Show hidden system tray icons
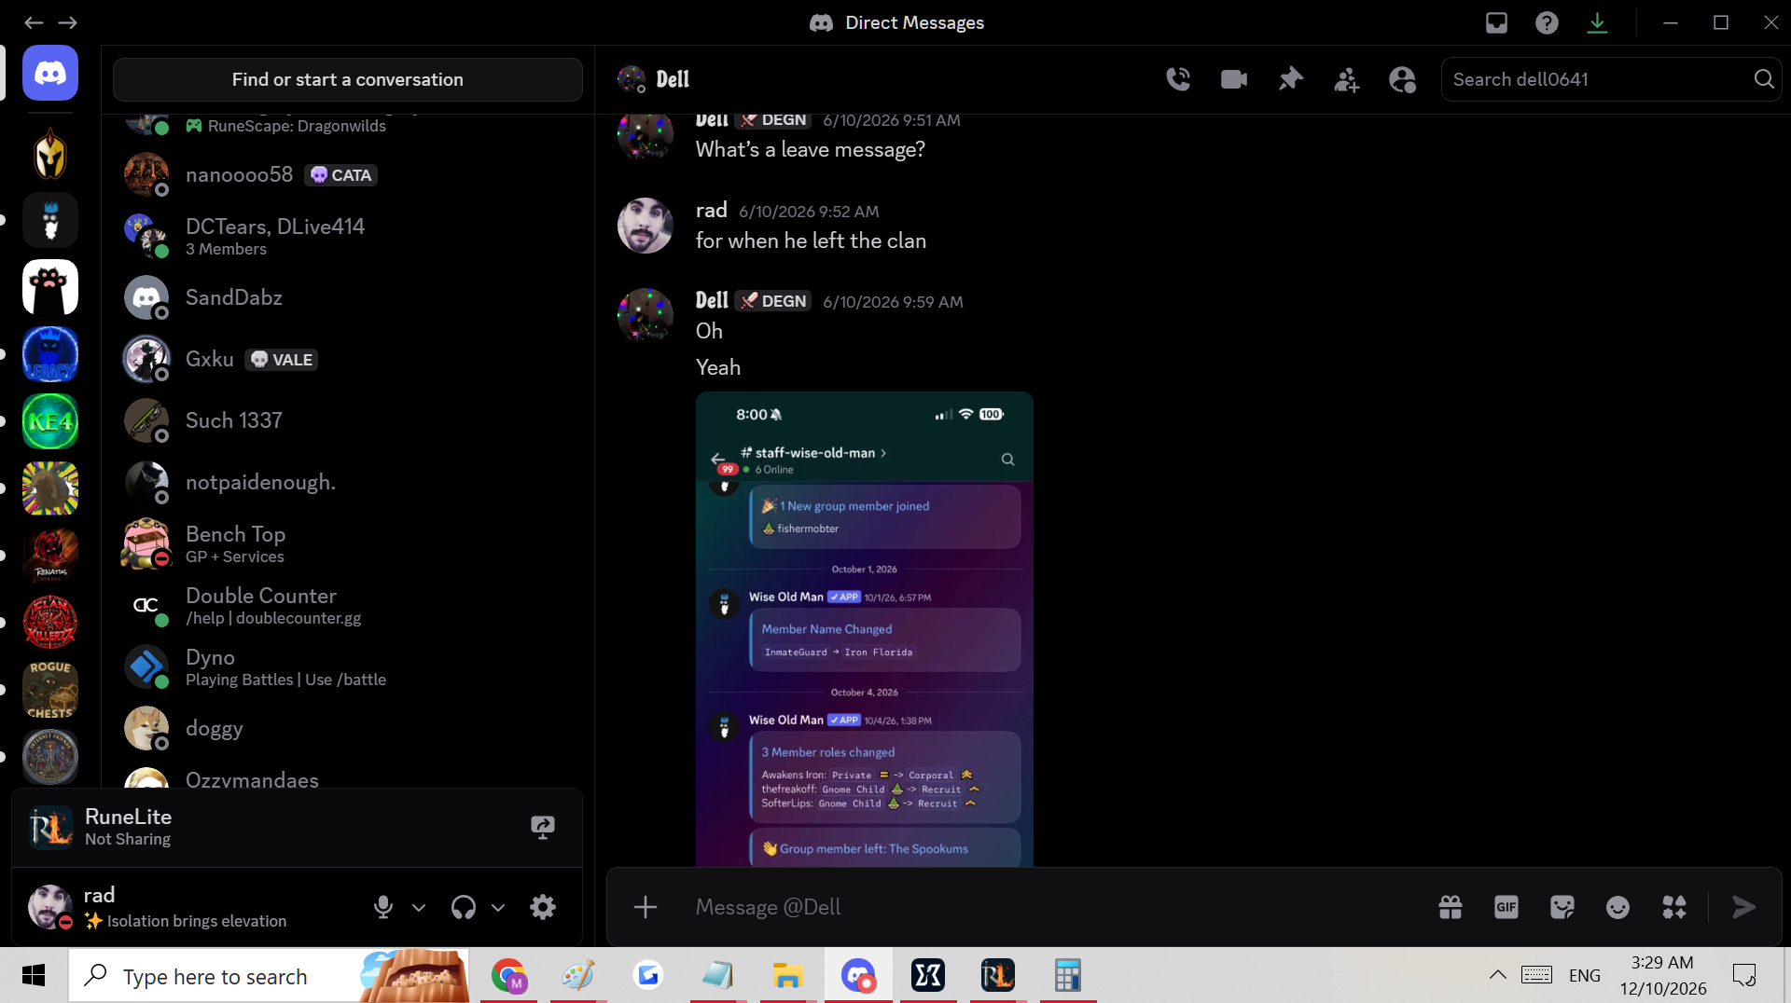 [x=1497, y=975]
